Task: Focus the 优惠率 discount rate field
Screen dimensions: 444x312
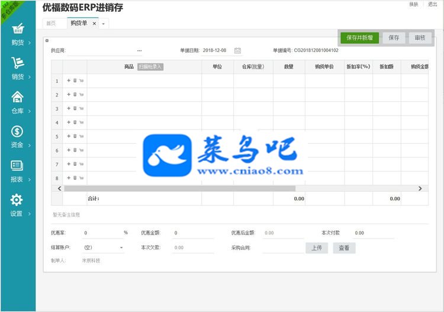Action: (x=102, y=233)
